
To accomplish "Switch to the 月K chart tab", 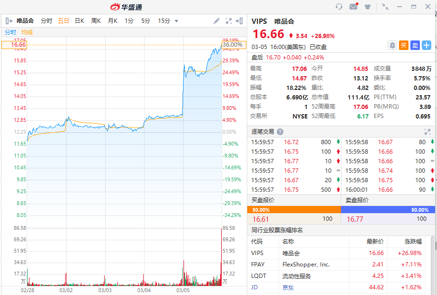I will (113, 21).
